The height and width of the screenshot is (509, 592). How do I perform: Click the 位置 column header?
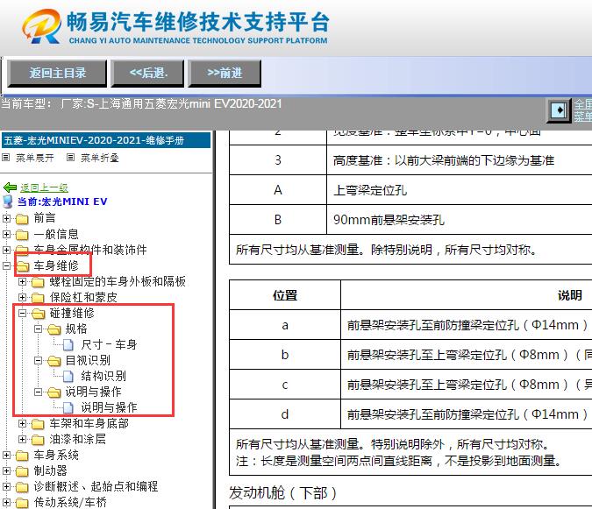(x=285, y=295)
